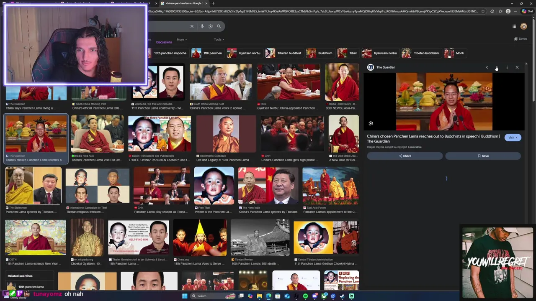Select the 'Gyaltsen norbu' filter chip

pyautogui.click(x=244, y=53)
